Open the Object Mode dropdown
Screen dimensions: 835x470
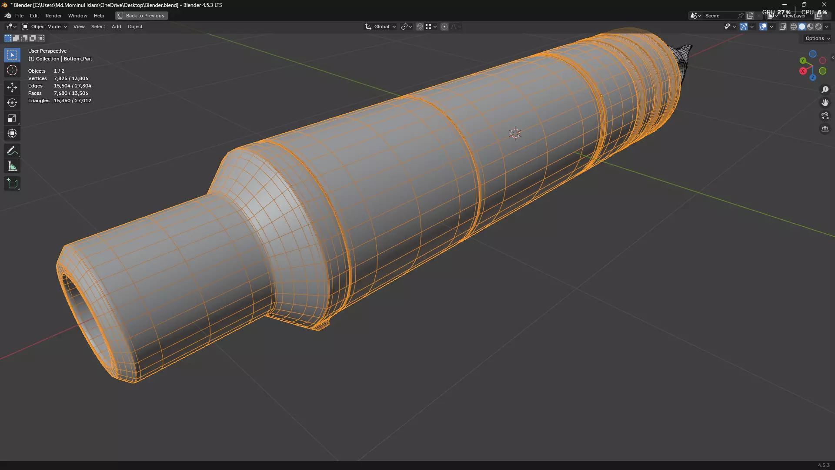tap(45, 27)
